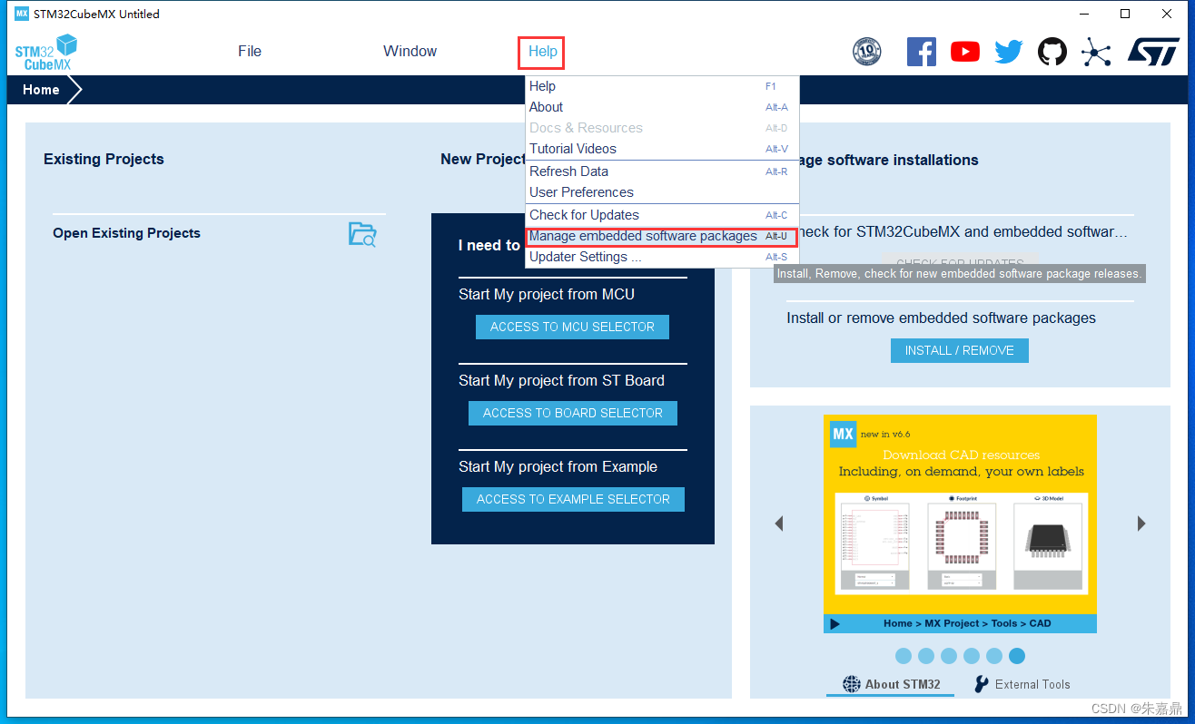
Task: Click ACCESS TO BOARD SELECTOR button
Action: point(573,413)
